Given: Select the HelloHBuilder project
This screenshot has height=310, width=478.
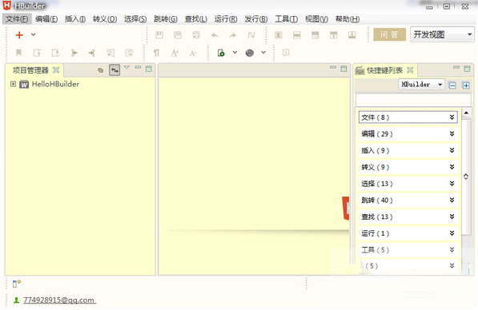Looking at the screenshot, I should 55,84.
